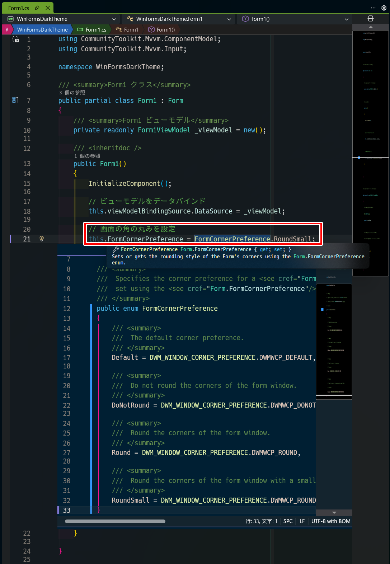Select the Form1() breadcrumb item
Image resolution: width=390 pixels, height=564 pixels.
(162, 30)
